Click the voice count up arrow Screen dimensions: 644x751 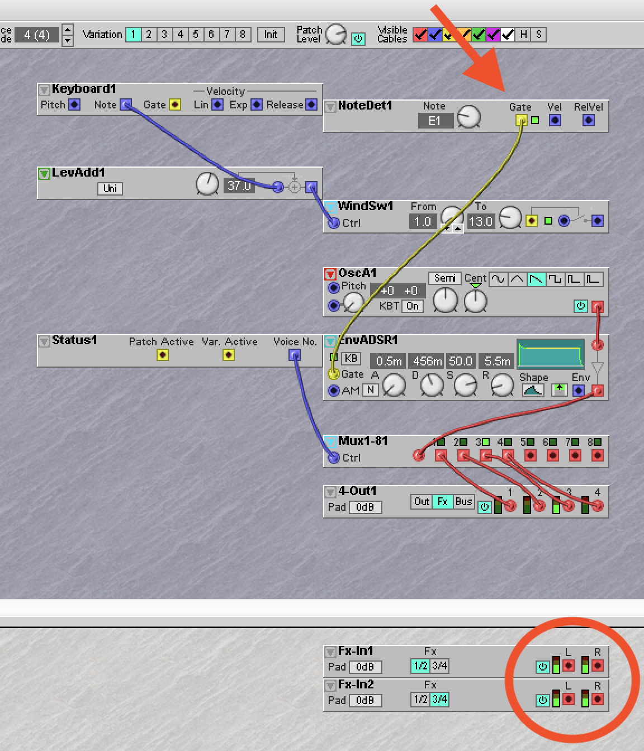pos(68,30)
